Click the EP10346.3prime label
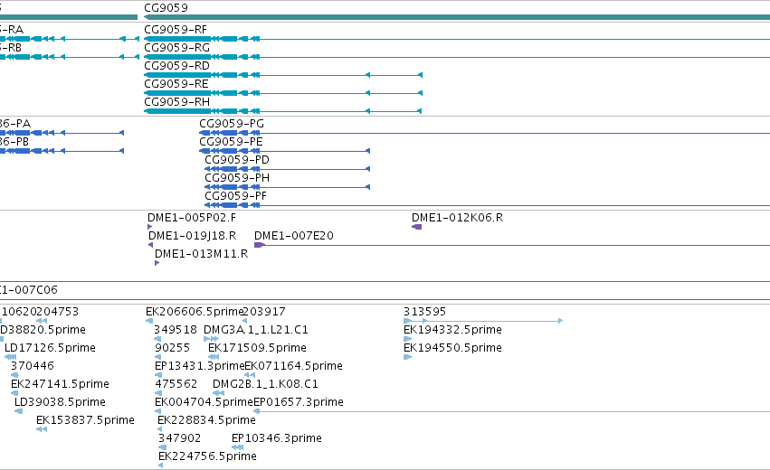The width and height of the screenshot is (770, 470). tap(277, 438)
